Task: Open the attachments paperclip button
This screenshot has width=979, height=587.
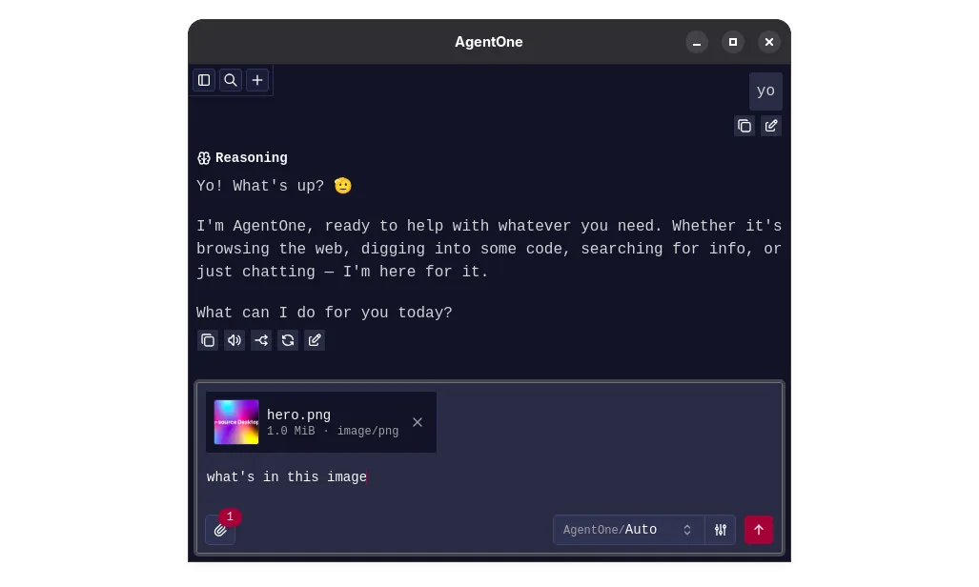Action: click(220, 530)
